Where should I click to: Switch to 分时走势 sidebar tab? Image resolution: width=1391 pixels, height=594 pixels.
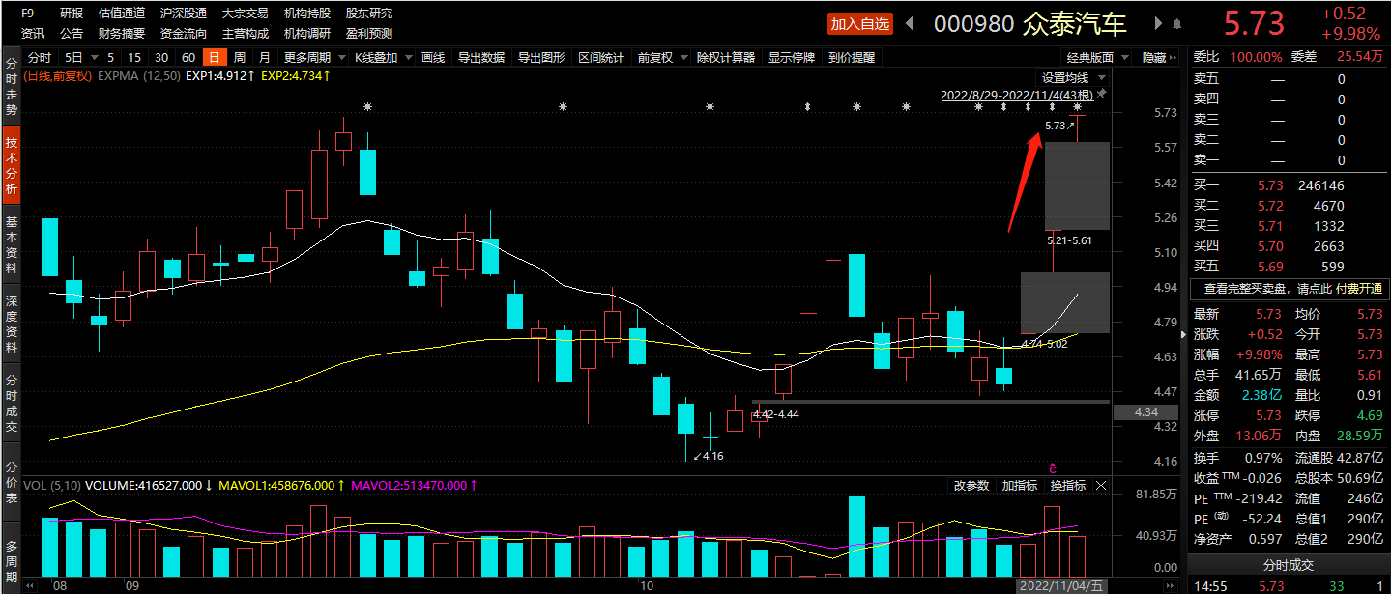pyautogui.click(x=12, y=85)
